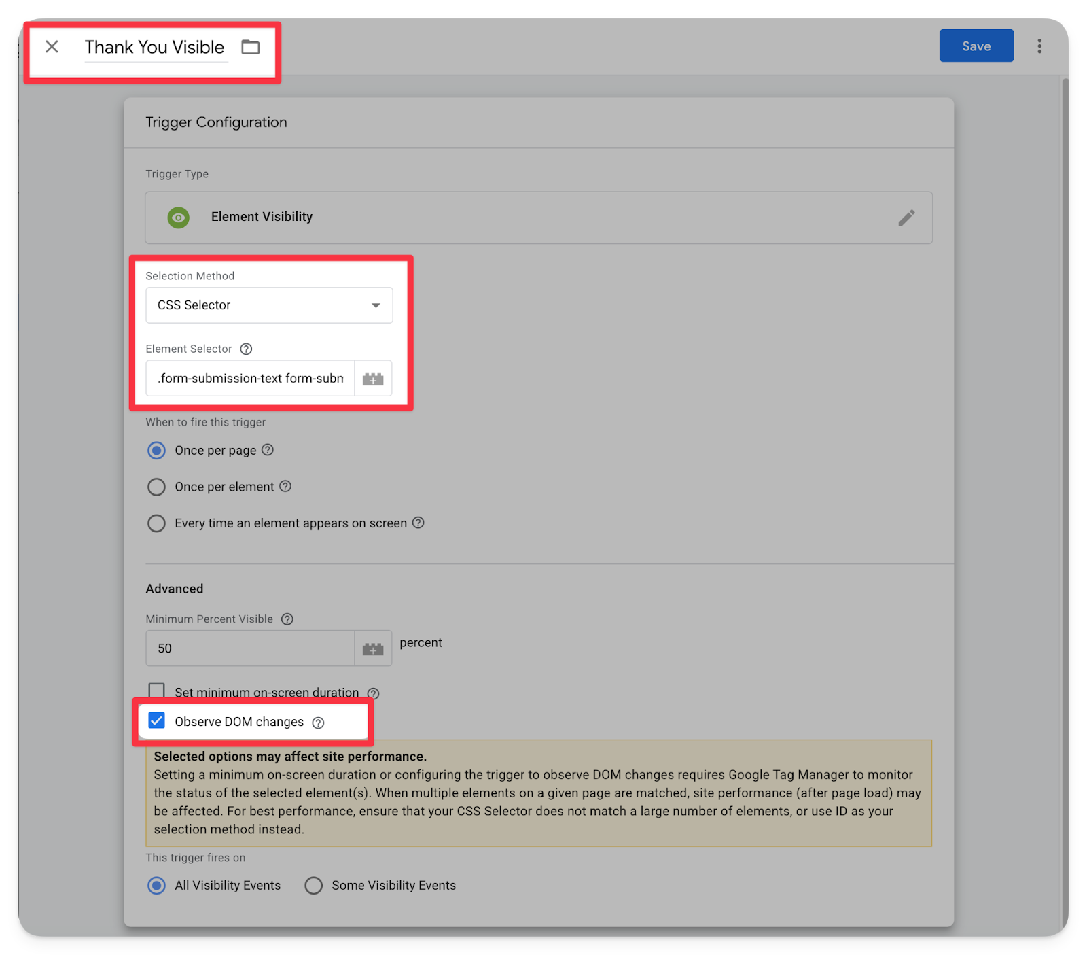Choose Every time an element appears on screen
The image size is (1087, 955).
coord(157,523)
